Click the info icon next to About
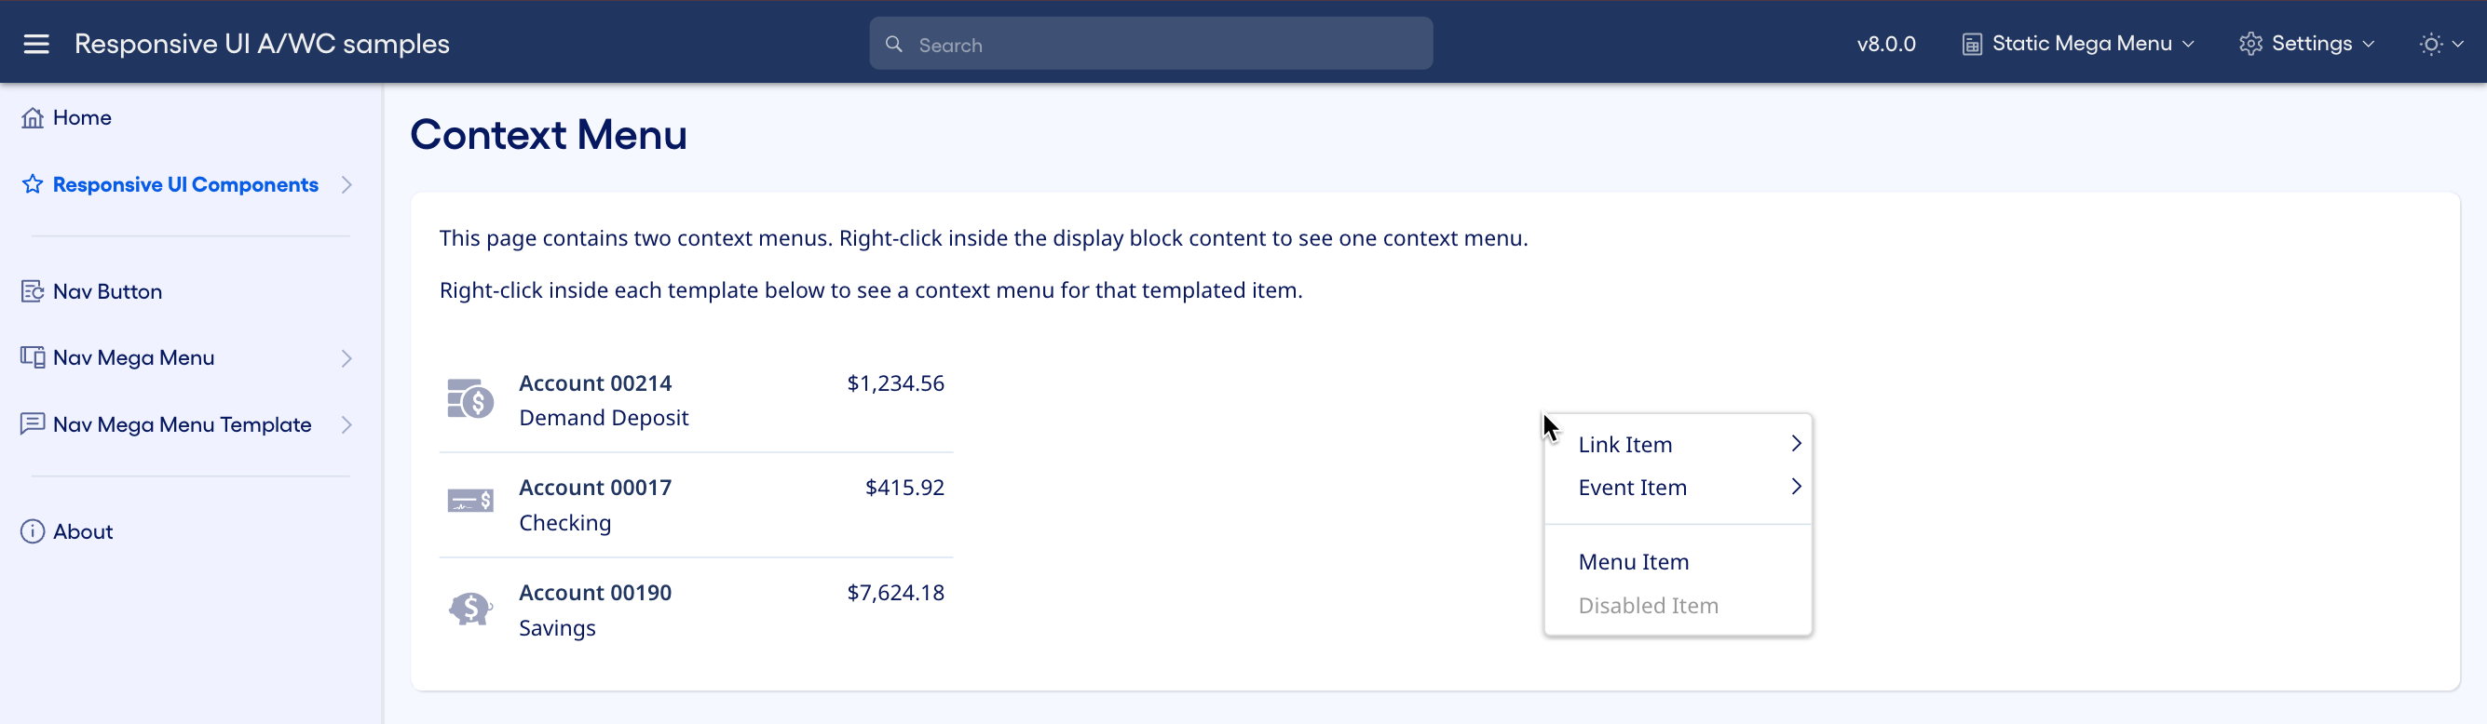This screenshot has width=2487, height=724. (30, 530)
